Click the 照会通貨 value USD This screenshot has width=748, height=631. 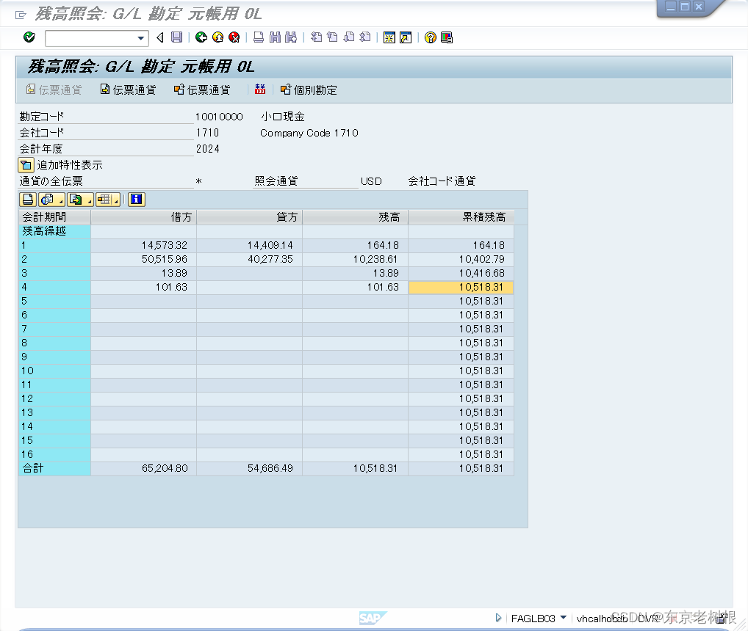371,181
